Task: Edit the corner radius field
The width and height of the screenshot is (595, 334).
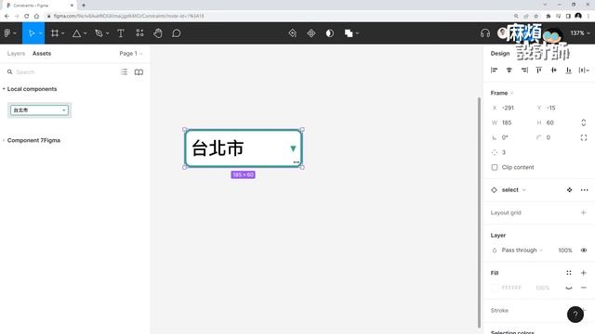Action: click(x=555, y=137)
